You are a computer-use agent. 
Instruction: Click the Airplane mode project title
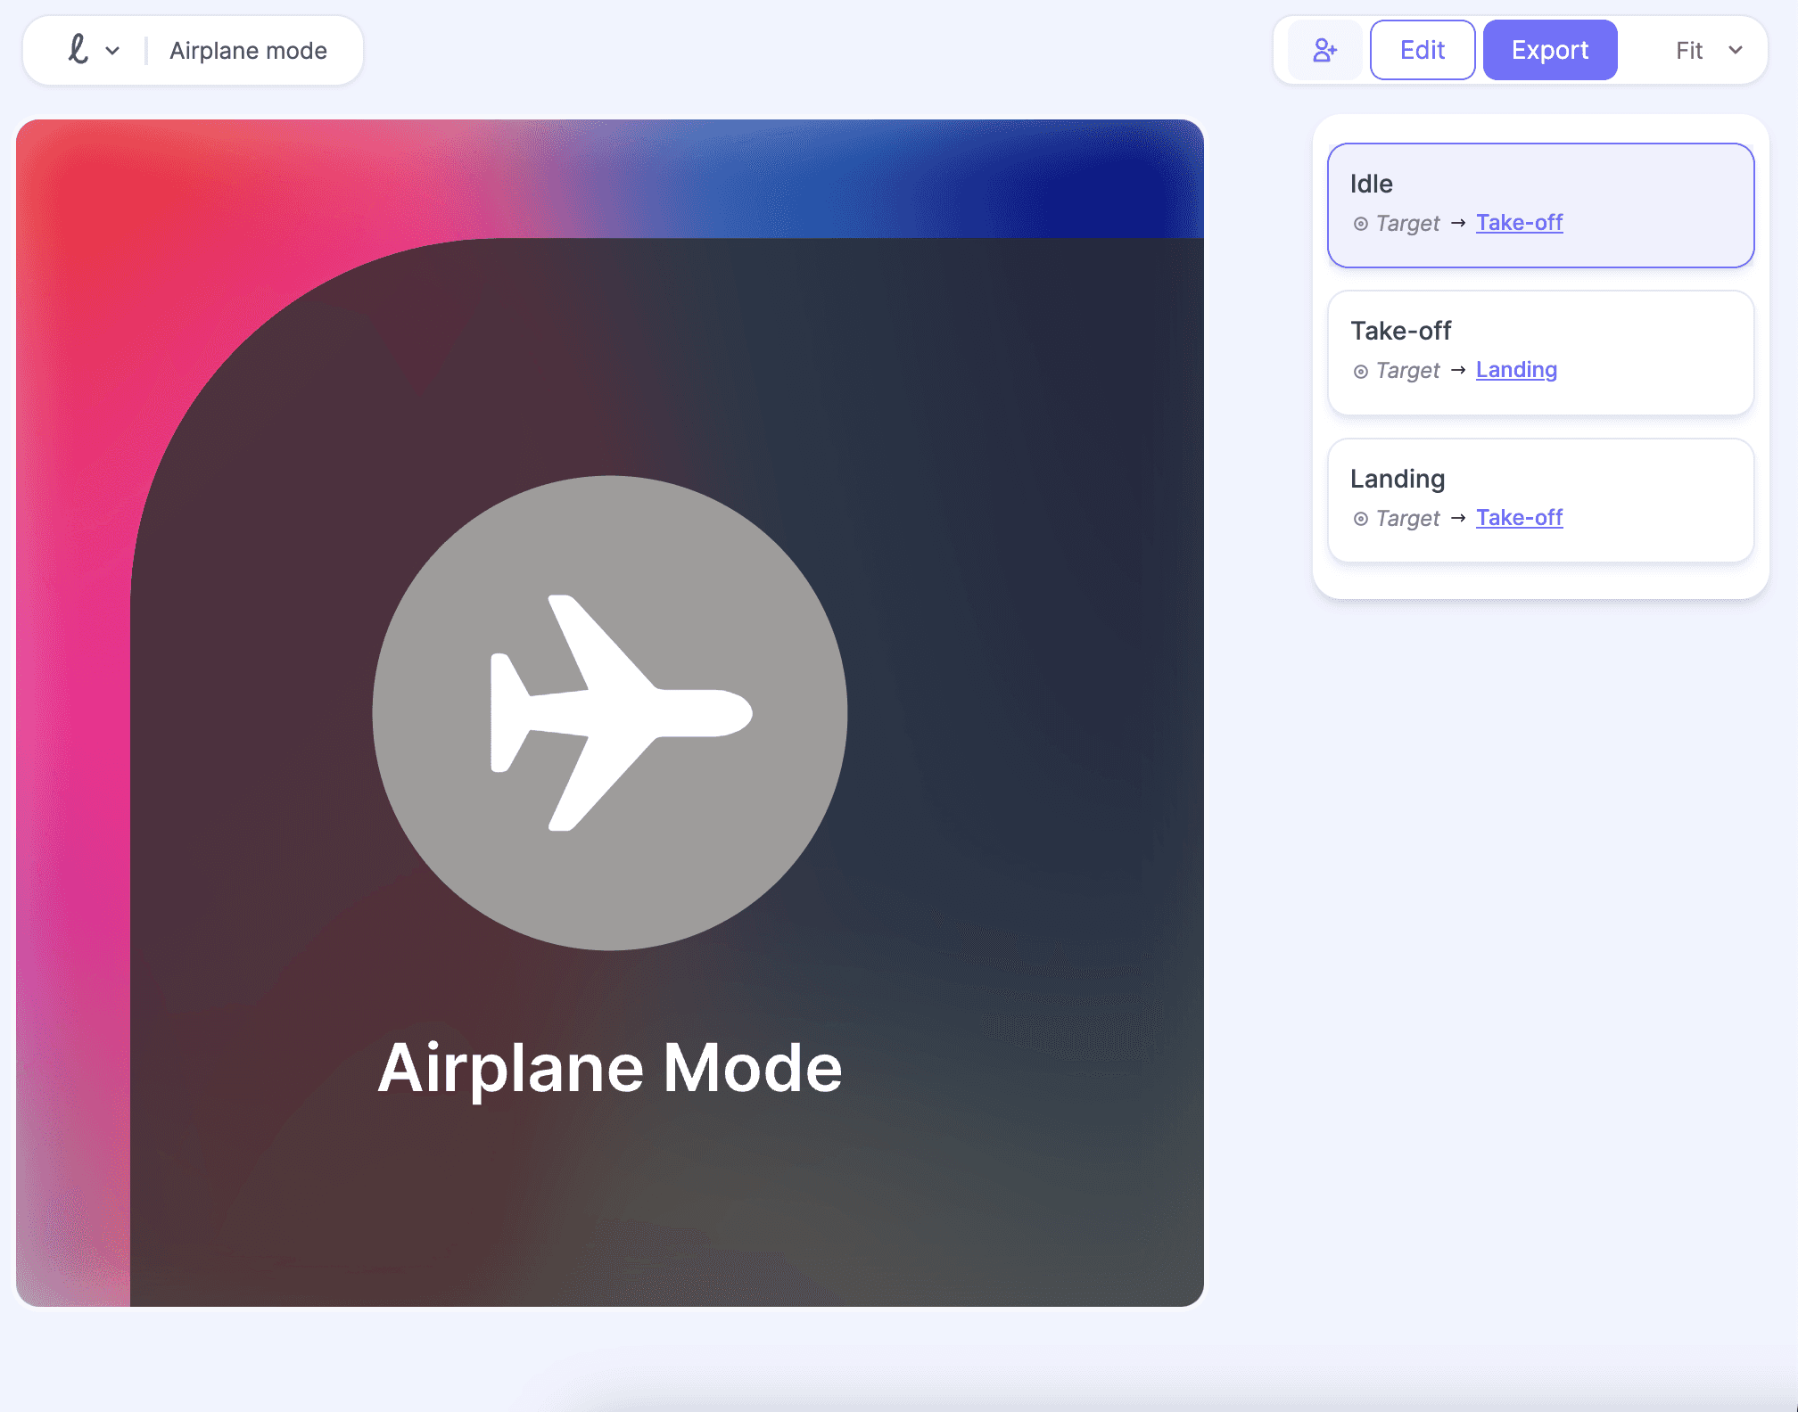(248, 51)
